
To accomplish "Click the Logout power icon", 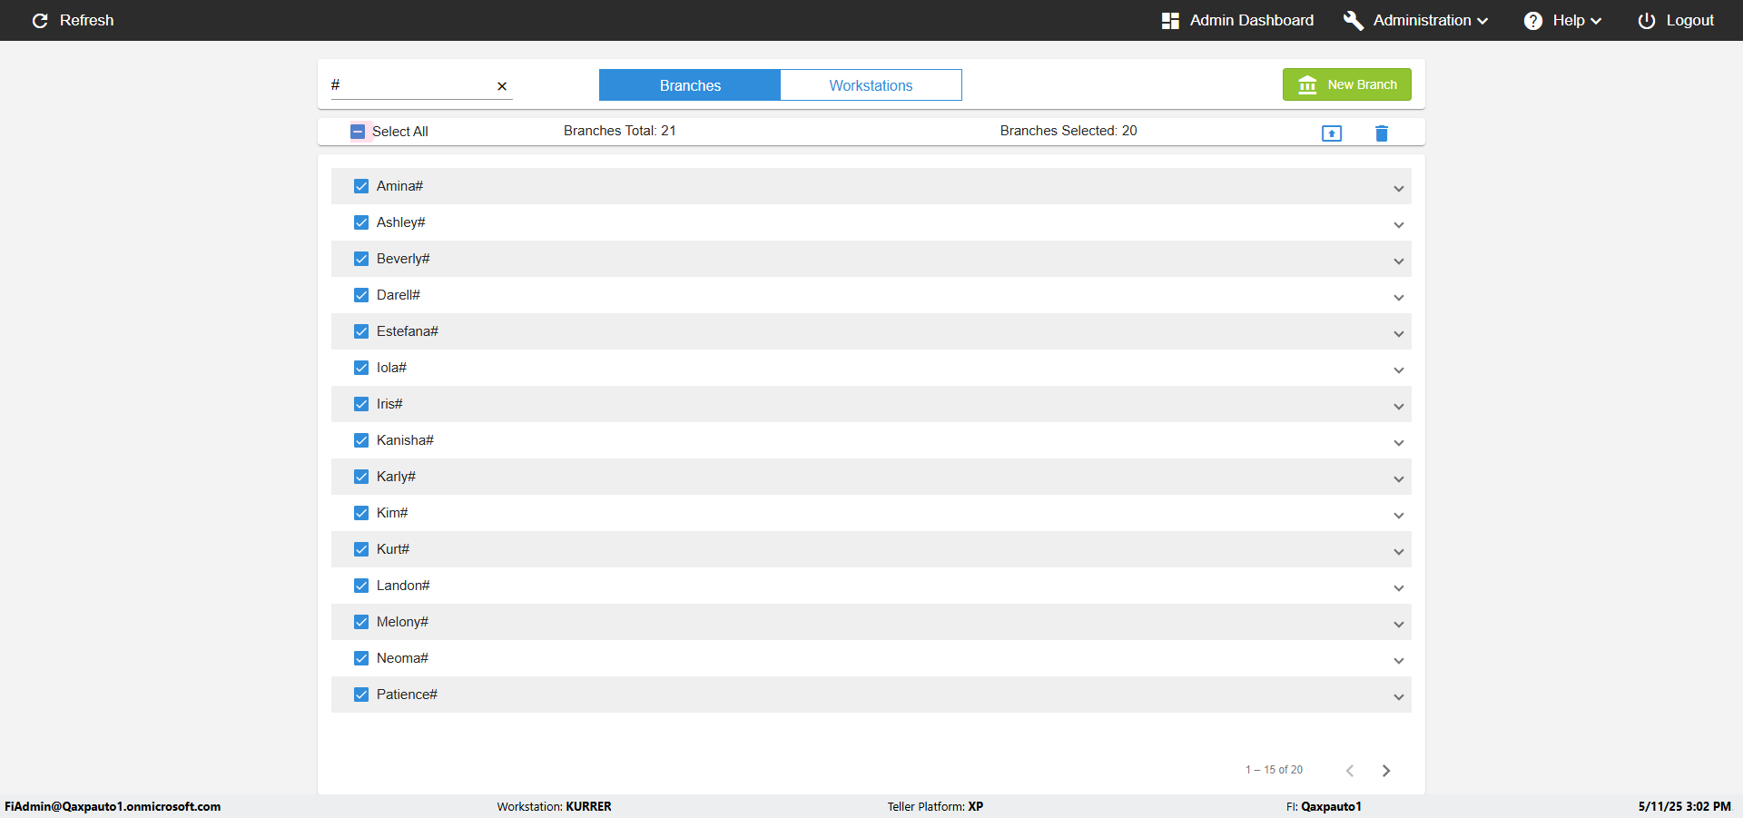I will (x=1647, y=20).
